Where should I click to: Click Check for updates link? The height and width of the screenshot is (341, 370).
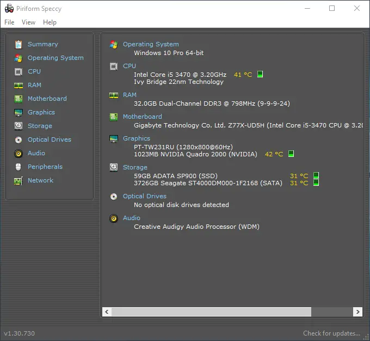point(331,333)
